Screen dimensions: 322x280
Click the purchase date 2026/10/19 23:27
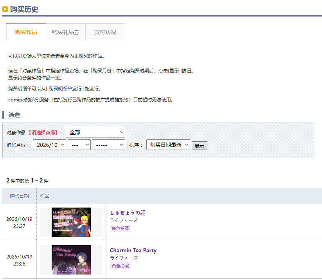click(19, 222)
